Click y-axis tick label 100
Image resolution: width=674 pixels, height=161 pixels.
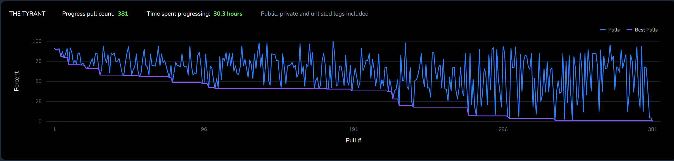[x=37, y=41]
